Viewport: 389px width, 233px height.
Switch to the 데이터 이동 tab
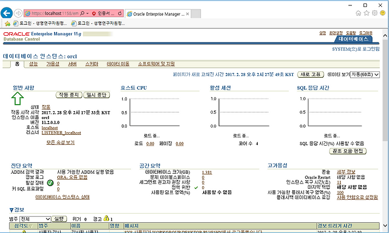(x=118, y=64)
